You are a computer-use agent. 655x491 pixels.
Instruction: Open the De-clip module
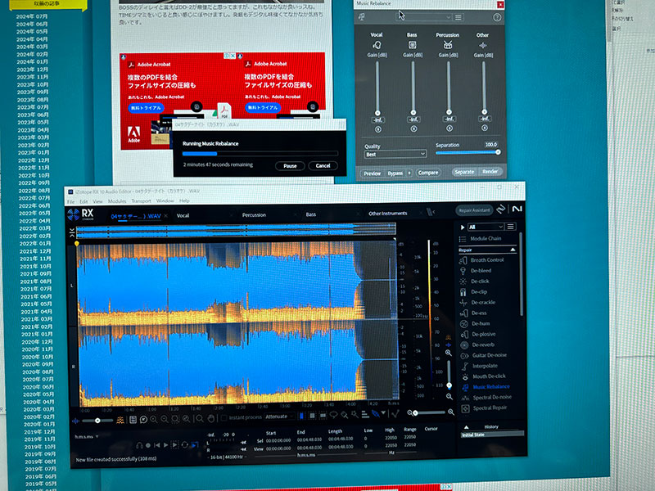474,292
